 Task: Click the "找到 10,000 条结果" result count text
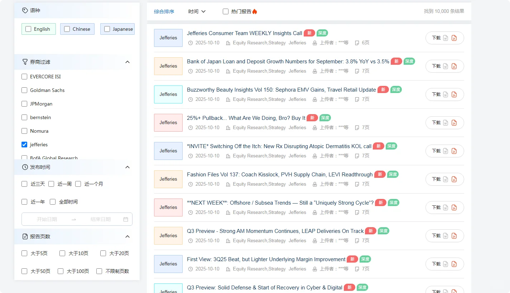tap(444, 11)
